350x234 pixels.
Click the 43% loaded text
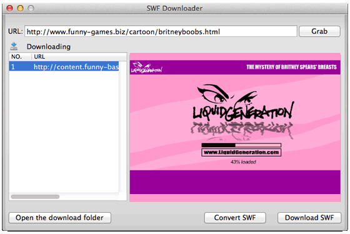(x=243, y=162)
